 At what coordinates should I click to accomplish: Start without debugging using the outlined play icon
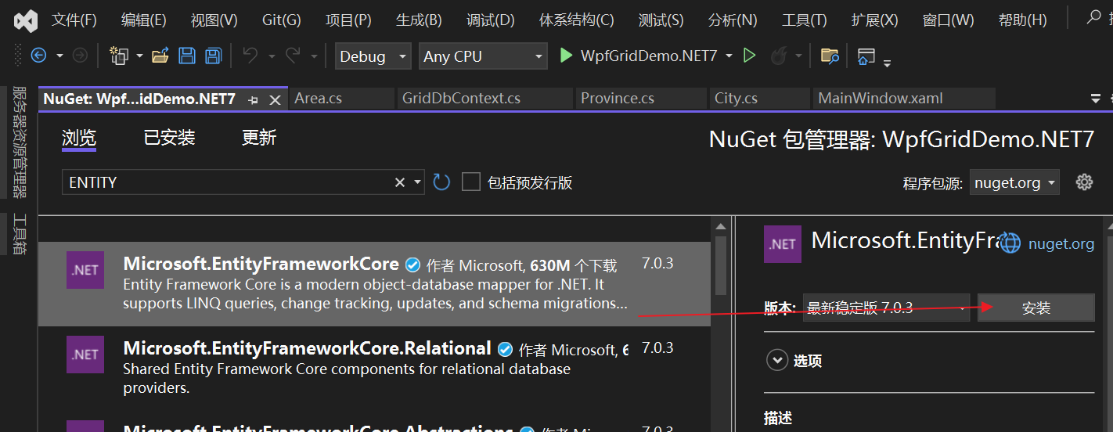coord(750,56)
